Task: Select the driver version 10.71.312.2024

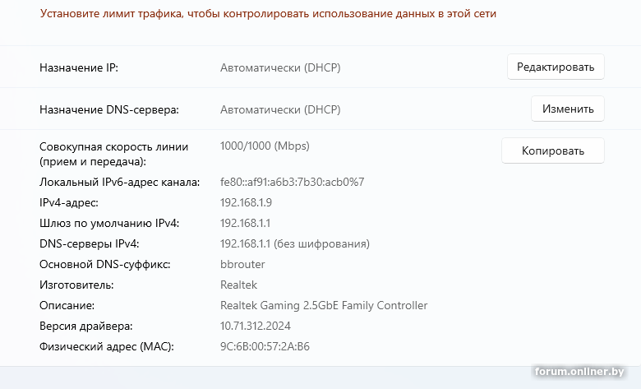Action: 256,326
